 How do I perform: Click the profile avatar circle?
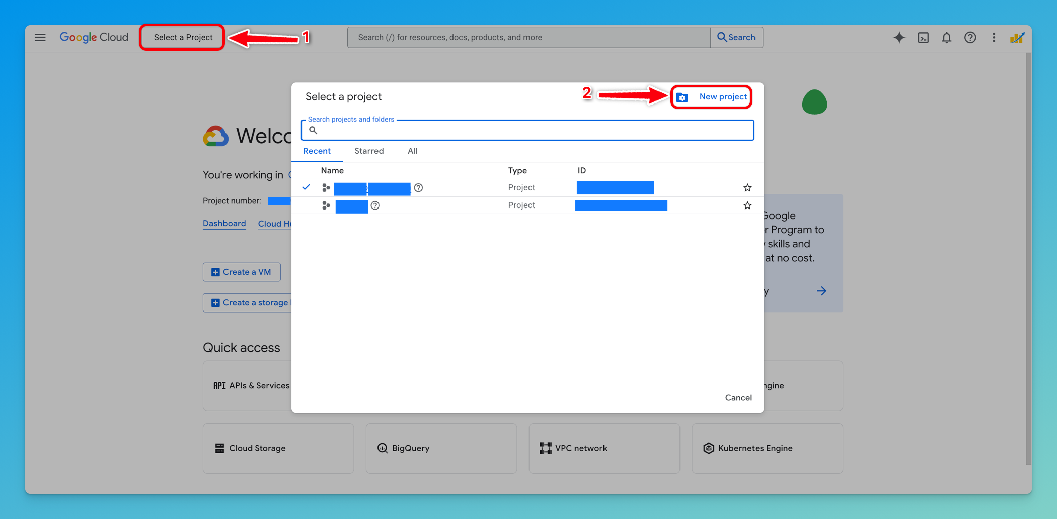click(1017, 37)
